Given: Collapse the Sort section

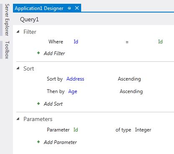Looking at the screenshot, I should tap(18, 68).
